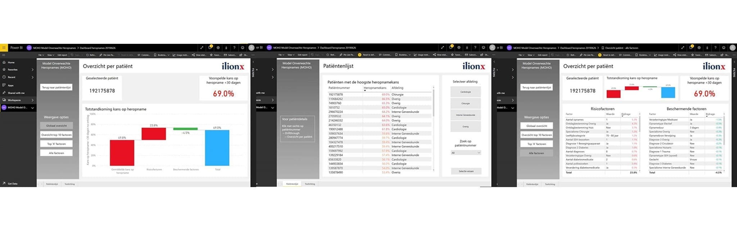737x237 pixels.
Task: Click Get Data at the sidebar bottom
Action: 12,183
